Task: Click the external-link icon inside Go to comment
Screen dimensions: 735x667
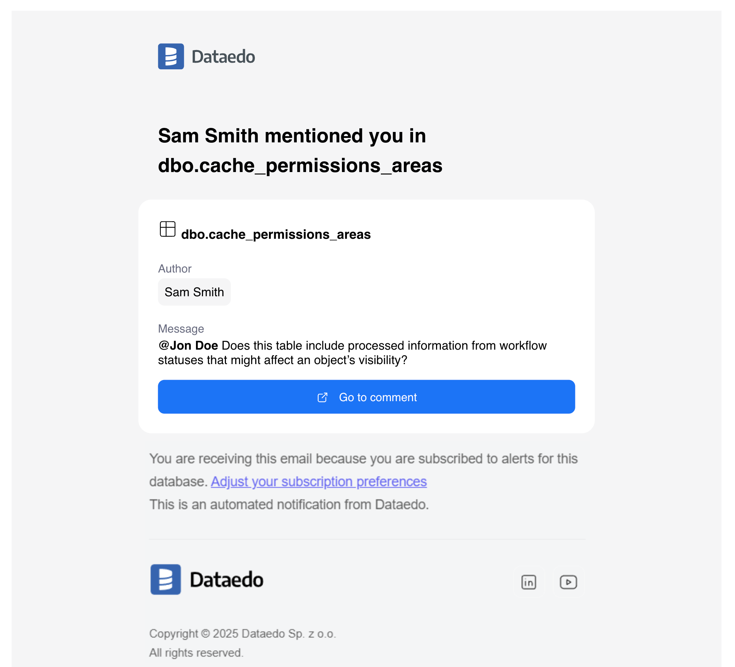Action: pyautogui.click(x=323, y=397)
